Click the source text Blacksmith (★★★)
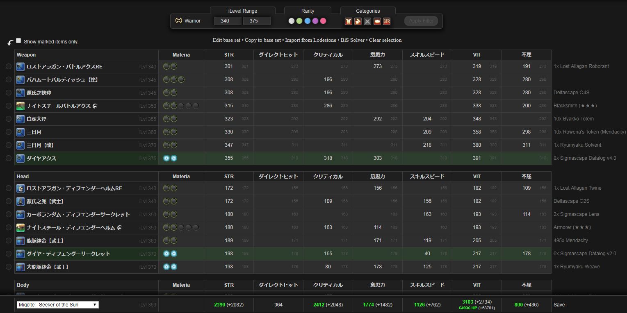 click(x=575, y=106)
